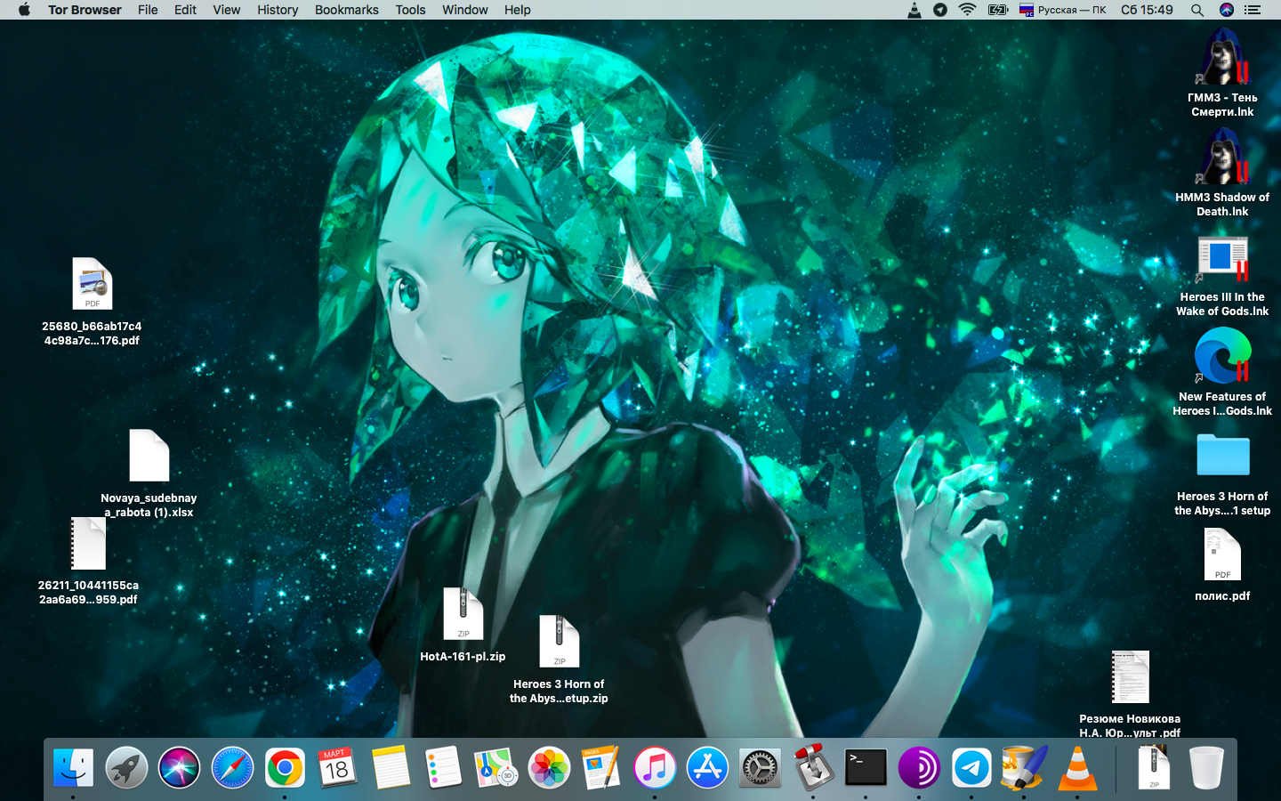Viewport: 1281px width, 801px height.
Task: Open the Notes app in the Dock
Action: tap(391, 767)
